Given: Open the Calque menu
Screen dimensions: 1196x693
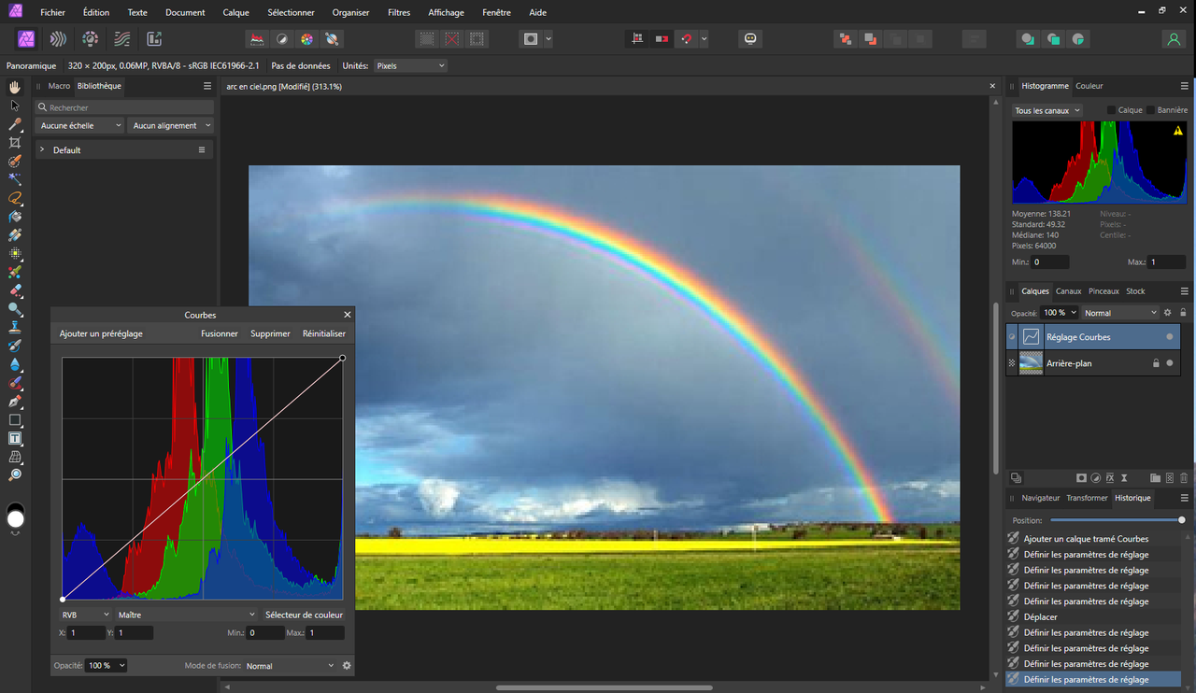Looking at the screenshot, I should point(236,13).
